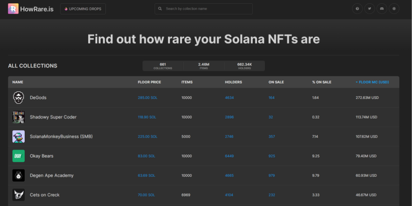Click the 7.14 percent on sale value
Screen dimensions: 412x206
pyautogui.click(x=316, y=137)
